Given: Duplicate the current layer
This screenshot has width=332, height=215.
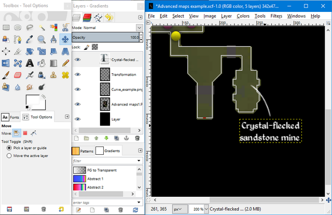Looking at the screenshot, I should pos(116,139).
